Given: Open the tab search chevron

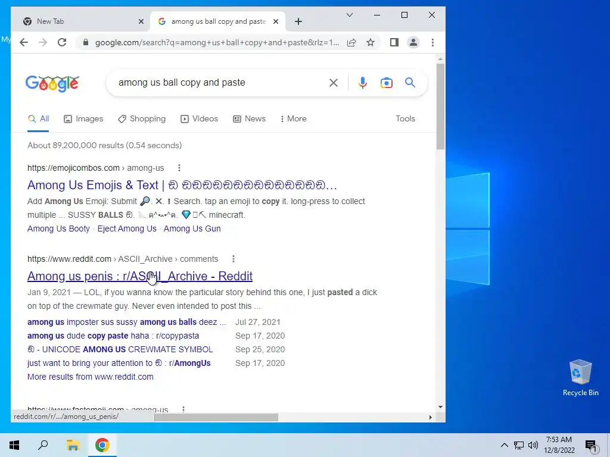Looking at the screenshot, I should (349, 15).
